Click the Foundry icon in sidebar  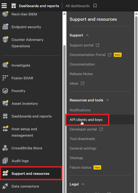click(5, 91)
